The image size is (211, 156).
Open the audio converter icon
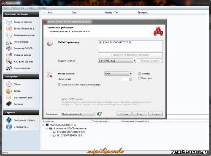point(9,68)
